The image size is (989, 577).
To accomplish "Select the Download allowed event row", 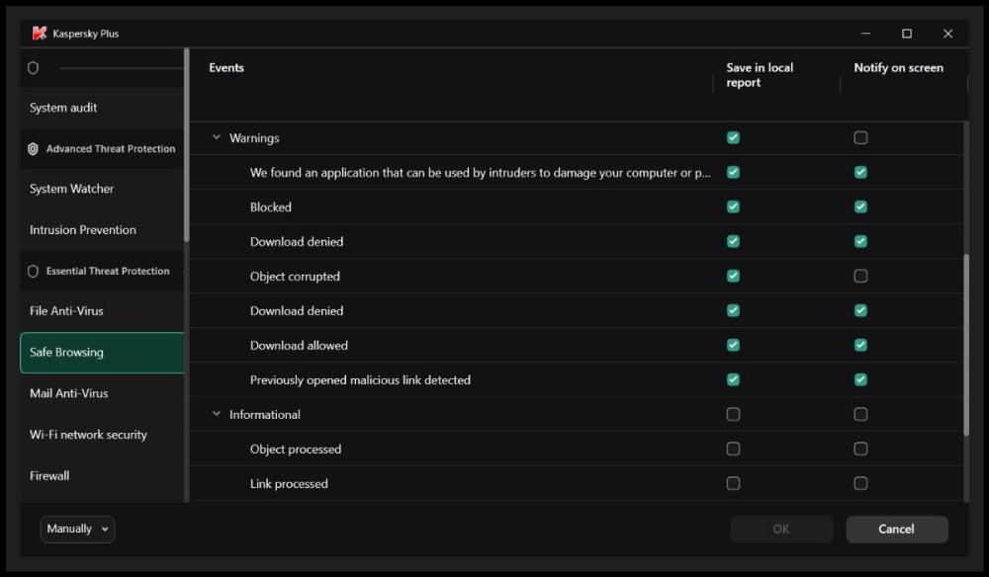I will (577, 345).
